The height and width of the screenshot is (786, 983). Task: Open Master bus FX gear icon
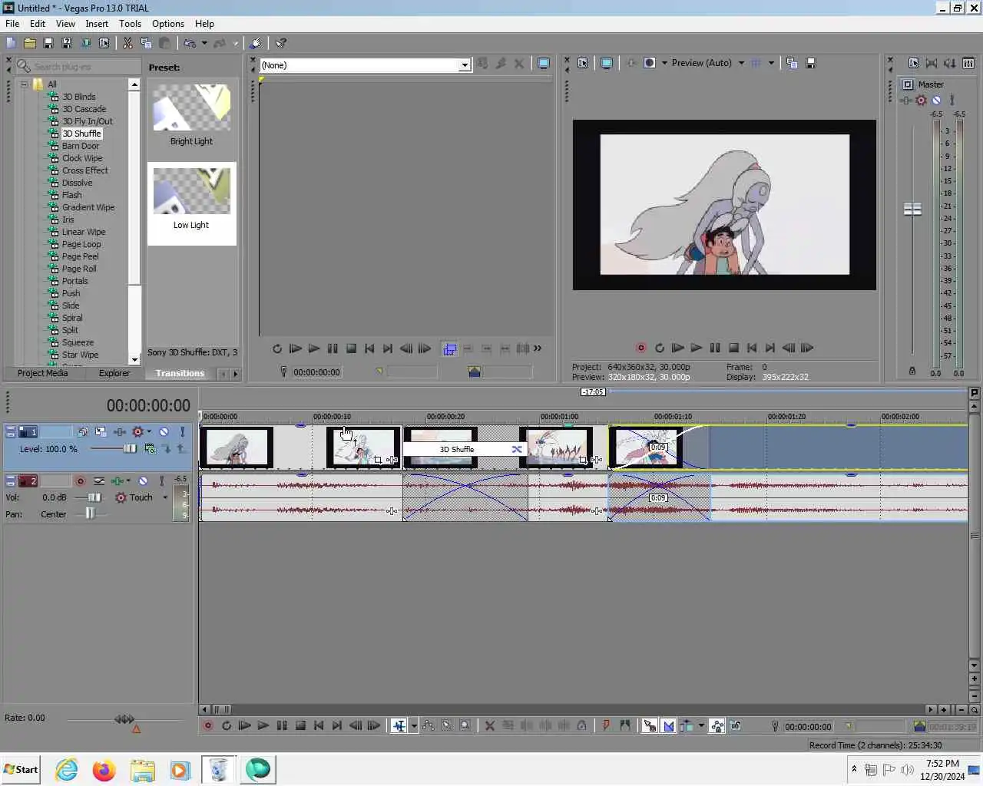pyautogui.click(x=922, y=100)
